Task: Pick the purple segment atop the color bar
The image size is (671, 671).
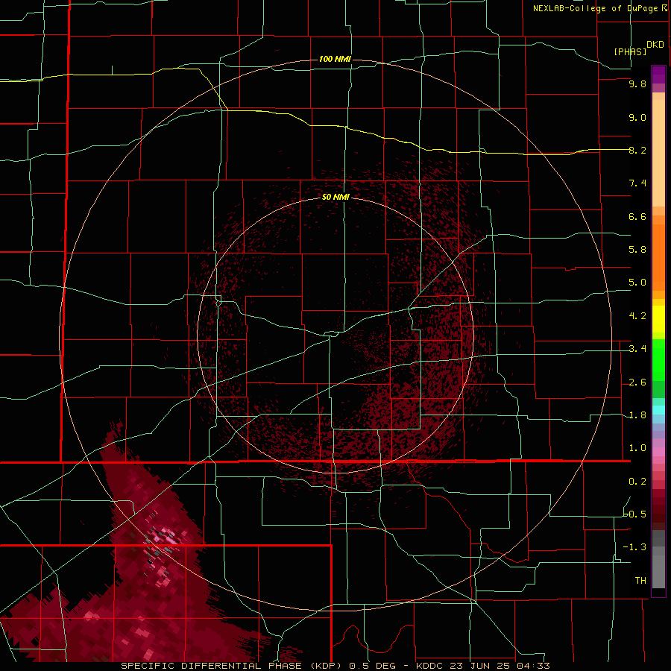Action: (658, 75)
